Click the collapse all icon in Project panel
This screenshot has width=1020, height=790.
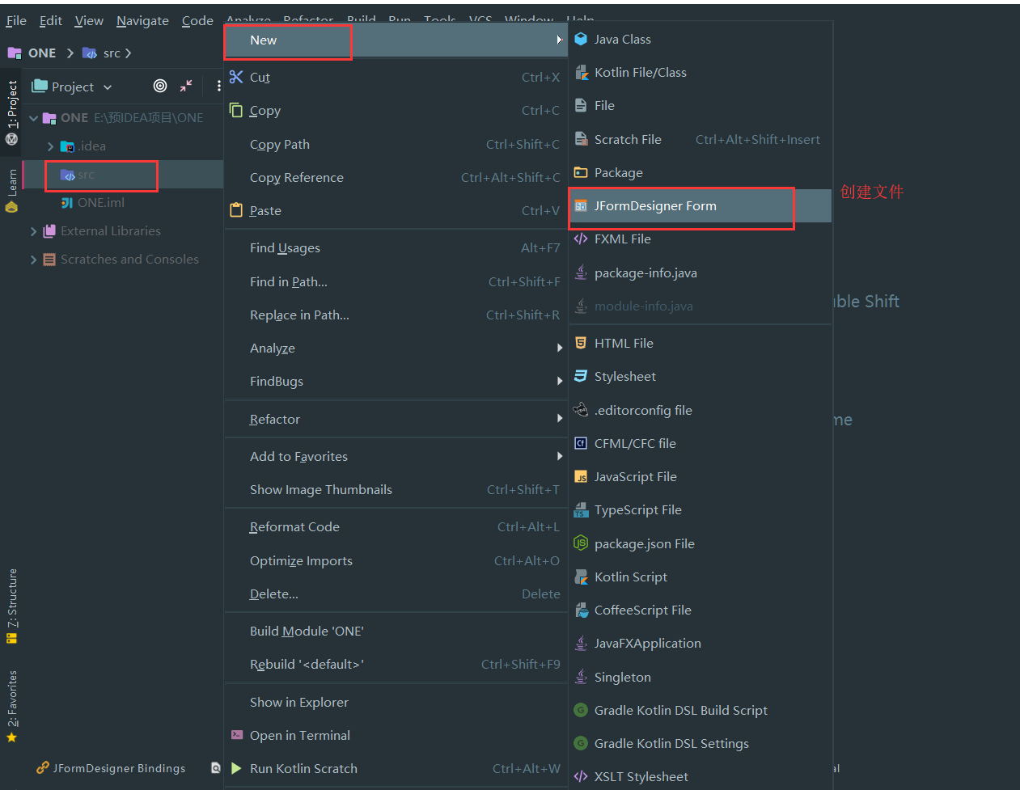click(186, 86)
